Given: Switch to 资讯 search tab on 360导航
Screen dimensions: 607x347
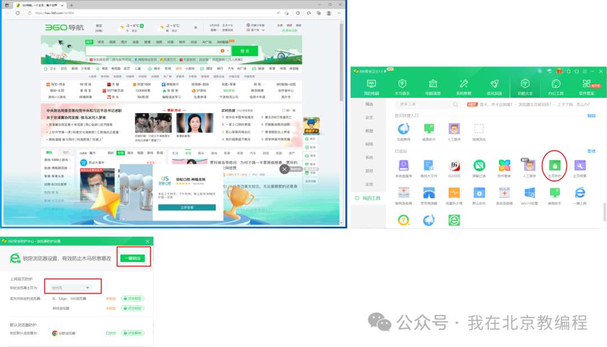Looking at the screenshot, I should click(x=101, y=42).
